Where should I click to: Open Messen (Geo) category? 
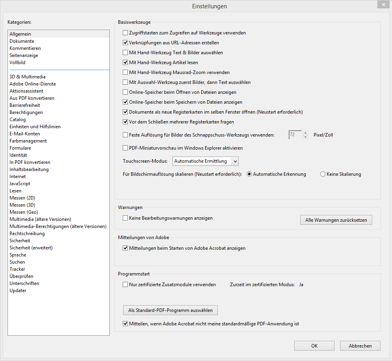59,212
